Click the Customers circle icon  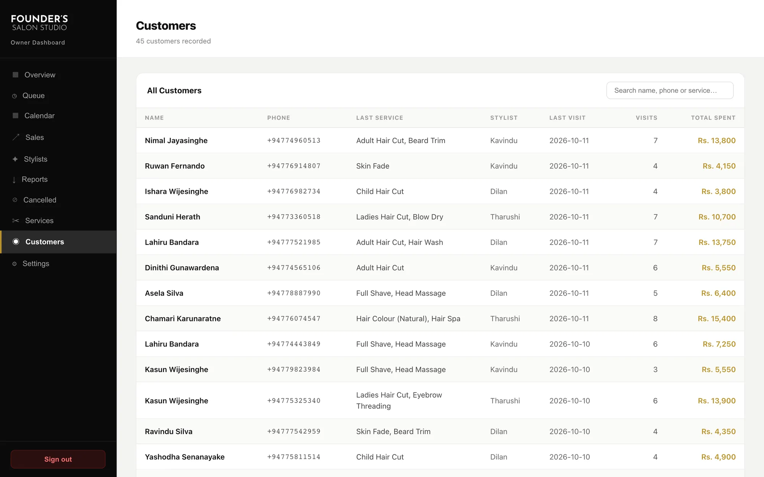tap(16, 242)
